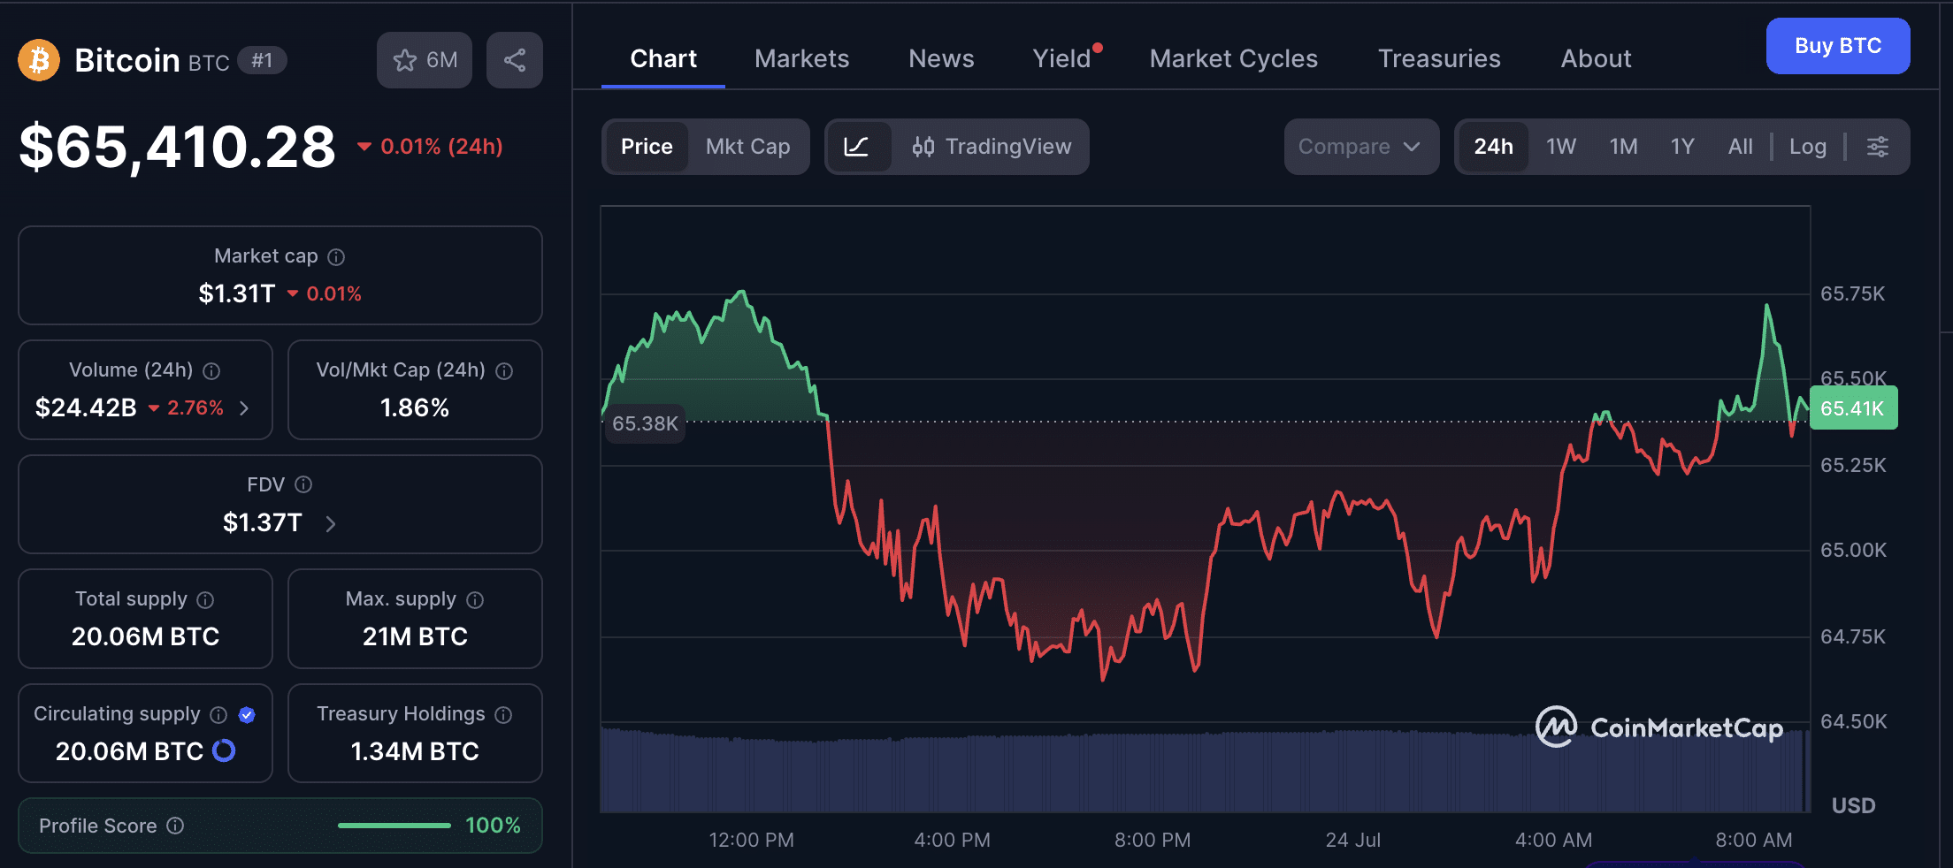Screen dimensions: 1953x868
Task: Open the Yield tab
Action: (x=1062, y=59)
